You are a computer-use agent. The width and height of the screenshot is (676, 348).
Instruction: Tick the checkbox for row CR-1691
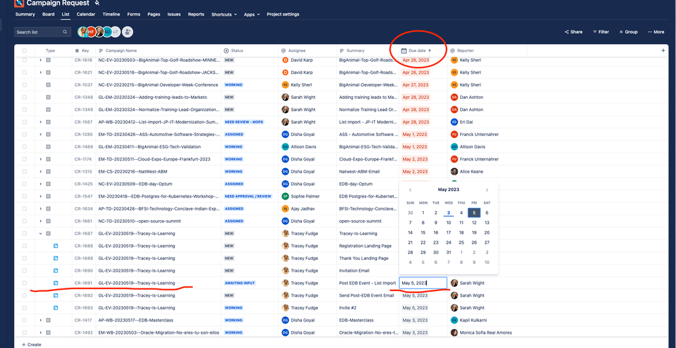24,283
